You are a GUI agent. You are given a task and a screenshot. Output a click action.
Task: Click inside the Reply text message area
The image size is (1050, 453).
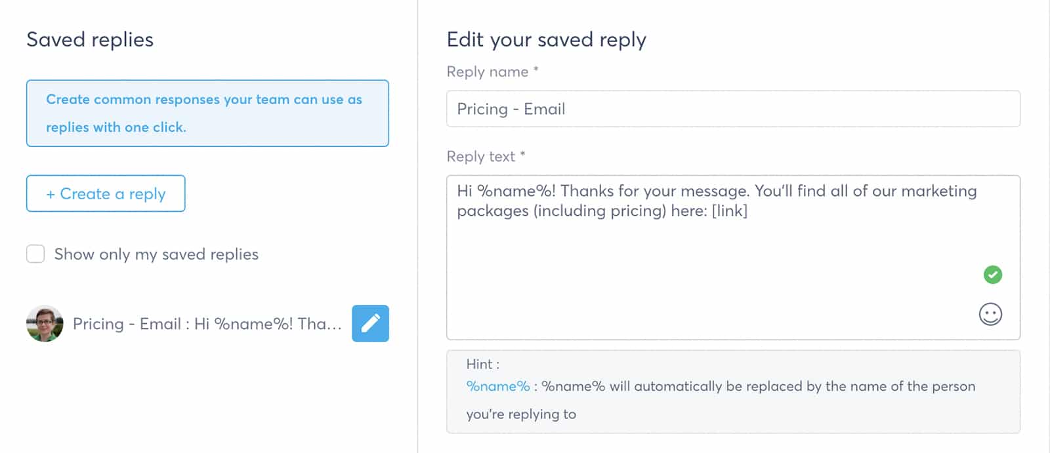point(733,257)
